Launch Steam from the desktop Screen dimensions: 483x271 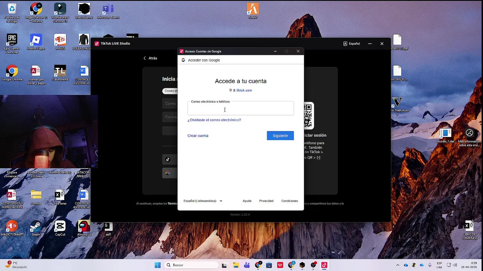[x=36, y=228]
